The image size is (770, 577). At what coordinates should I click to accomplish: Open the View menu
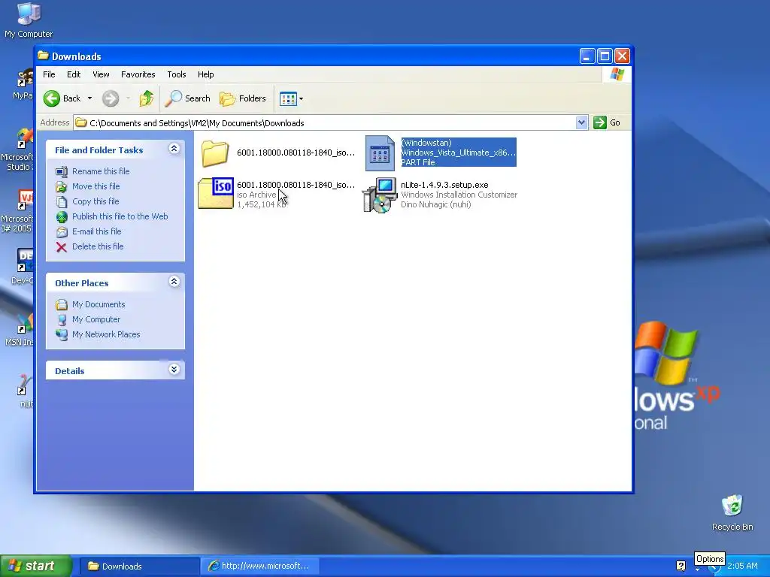pos(101,74)
